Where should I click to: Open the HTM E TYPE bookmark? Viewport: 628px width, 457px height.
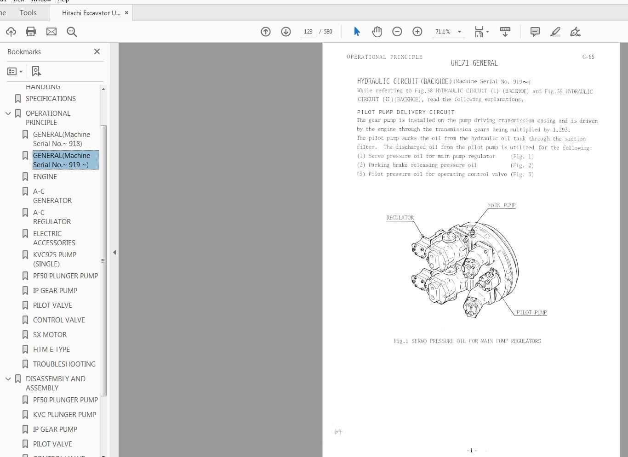pyautogui.click(x=51, y=349)
